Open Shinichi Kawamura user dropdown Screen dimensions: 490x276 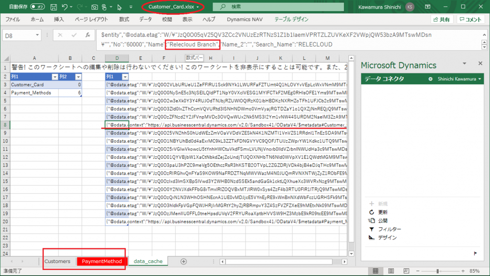tap(459, 79)
